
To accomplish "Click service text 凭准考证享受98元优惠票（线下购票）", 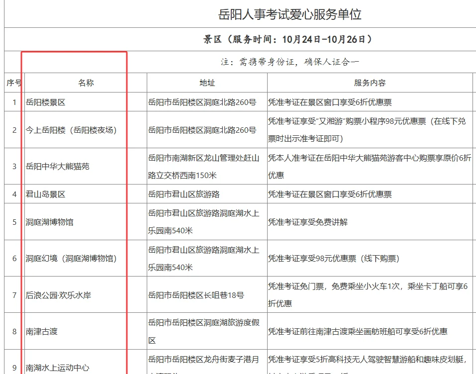I will pyautogui.click(x=334, y=258).
